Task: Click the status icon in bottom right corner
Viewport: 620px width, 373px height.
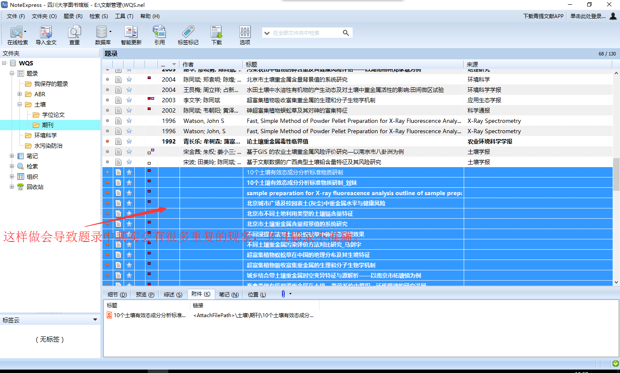Action: (x=615, y=363)
